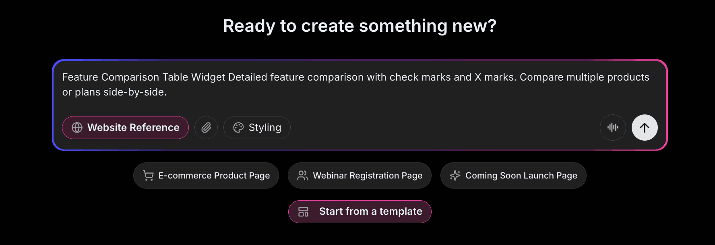The width and height of the screenshot is (715, 245).
Task: Pick the Coming Soon Launch Page suggestion
Action: pos(513,175)
